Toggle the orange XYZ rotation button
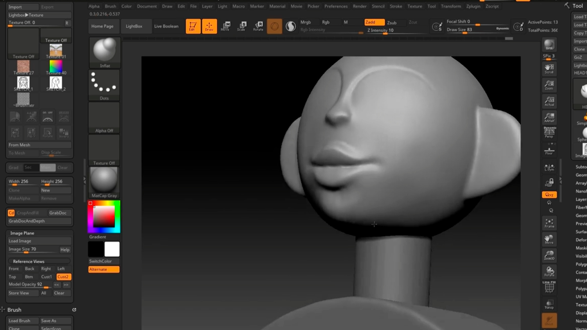This screenshot has width=587, height=330. (x=549, y=195)
